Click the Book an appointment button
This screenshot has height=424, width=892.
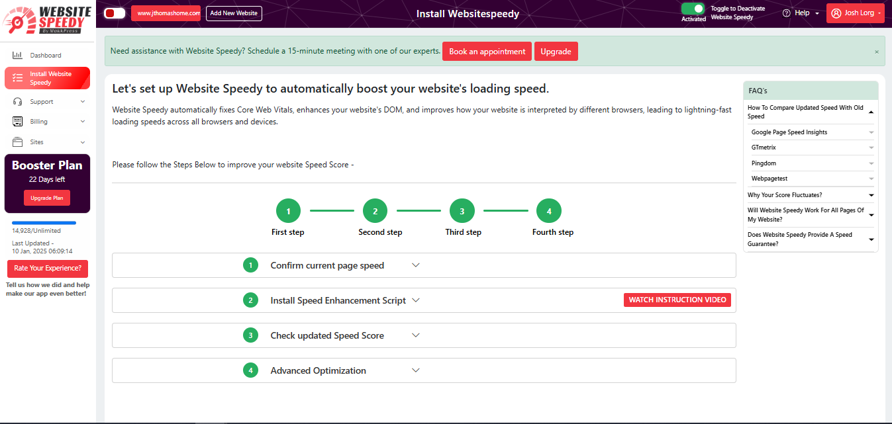tap(487, 52)
